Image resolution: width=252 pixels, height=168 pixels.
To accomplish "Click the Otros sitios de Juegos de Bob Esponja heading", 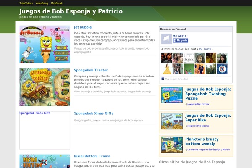I will click(192, 162).
